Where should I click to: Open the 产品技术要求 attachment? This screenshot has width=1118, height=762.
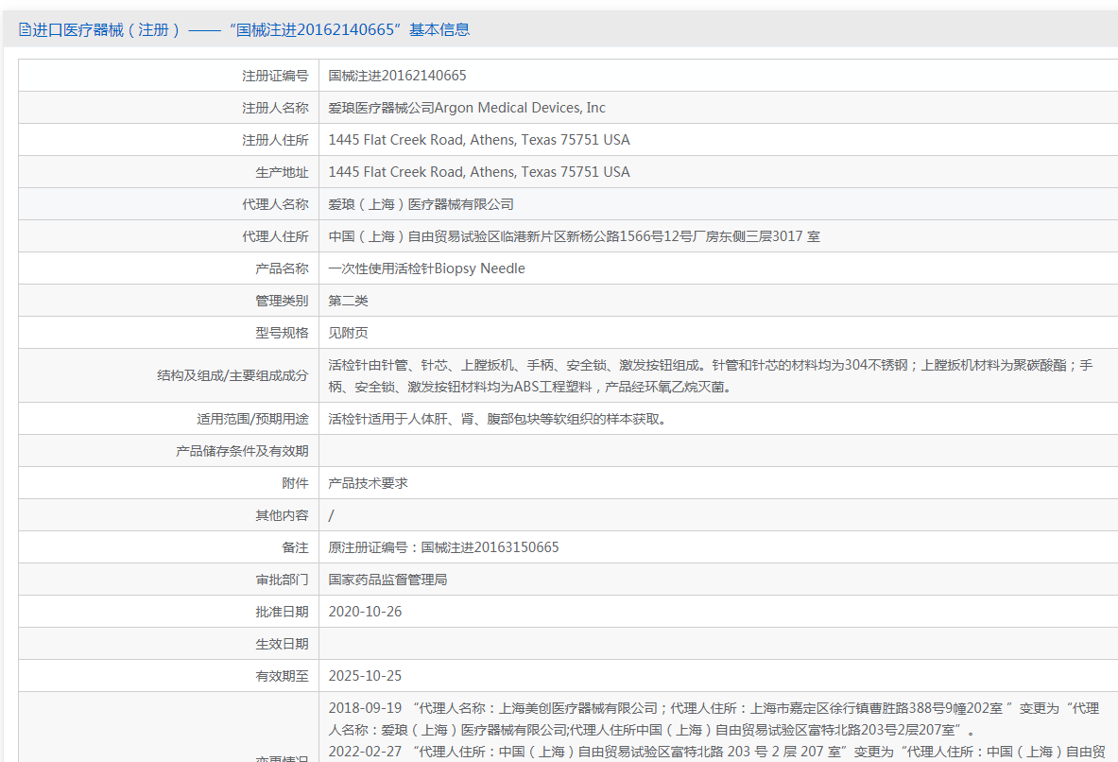[x=368, y=483]
